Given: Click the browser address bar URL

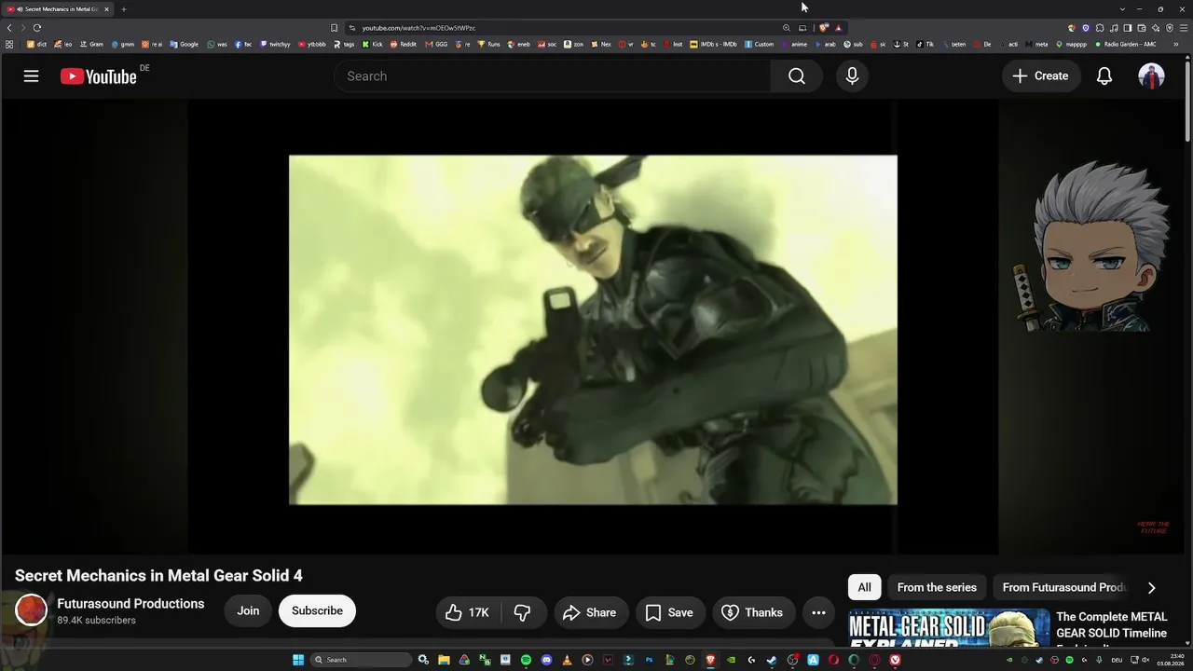Looking at the screenshot, I should pyautogui.click(x=418, y=28).
